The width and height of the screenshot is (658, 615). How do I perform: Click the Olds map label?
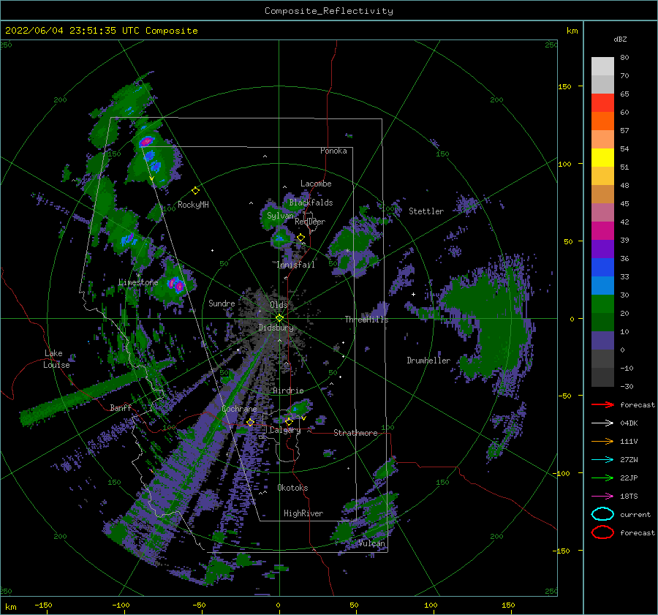pyautogui.click(x=279, y=305)
